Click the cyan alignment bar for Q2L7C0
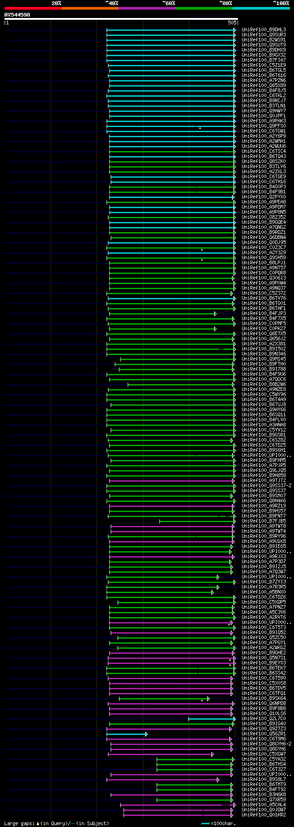Viewport: 294px width, 827px height. [x=212, y=719]
